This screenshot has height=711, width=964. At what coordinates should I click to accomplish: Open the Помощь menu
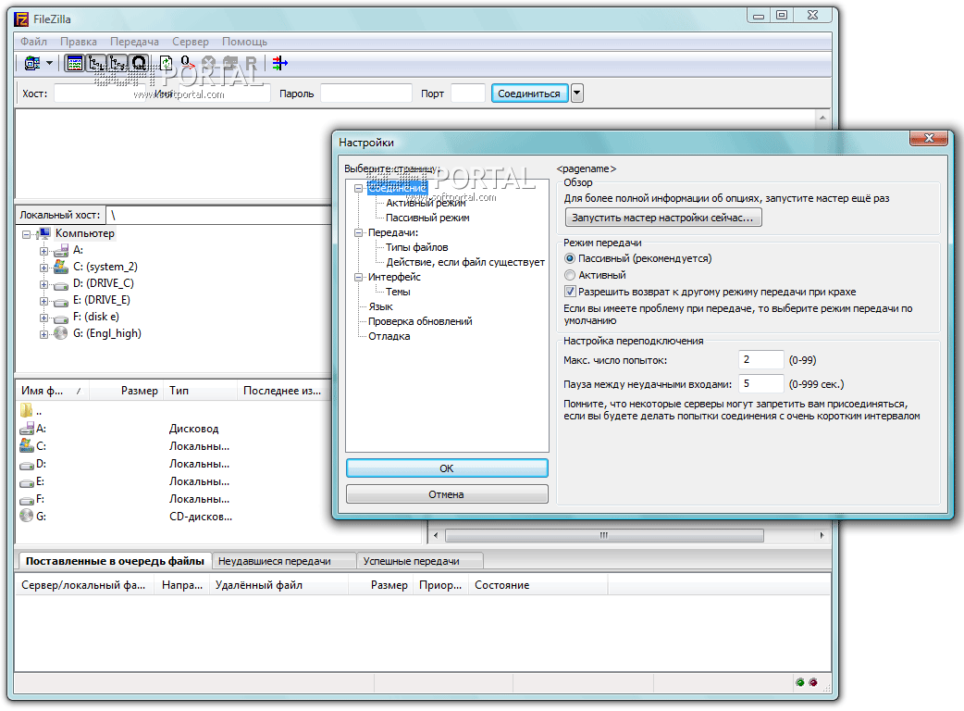tap(244, 42)
